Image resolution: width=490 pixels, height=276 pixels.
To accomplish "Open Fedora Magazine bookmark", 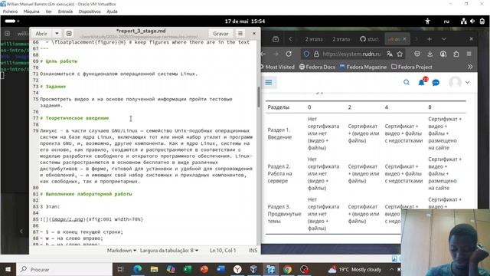I will pos(363,67).
